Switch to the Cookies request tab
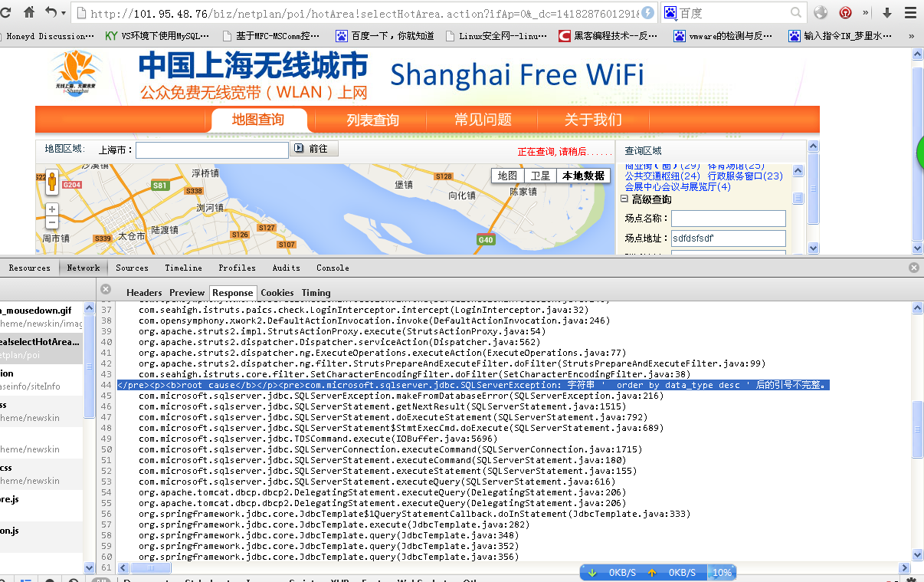This screenshot has width=924, height=582. pos(277,292)
